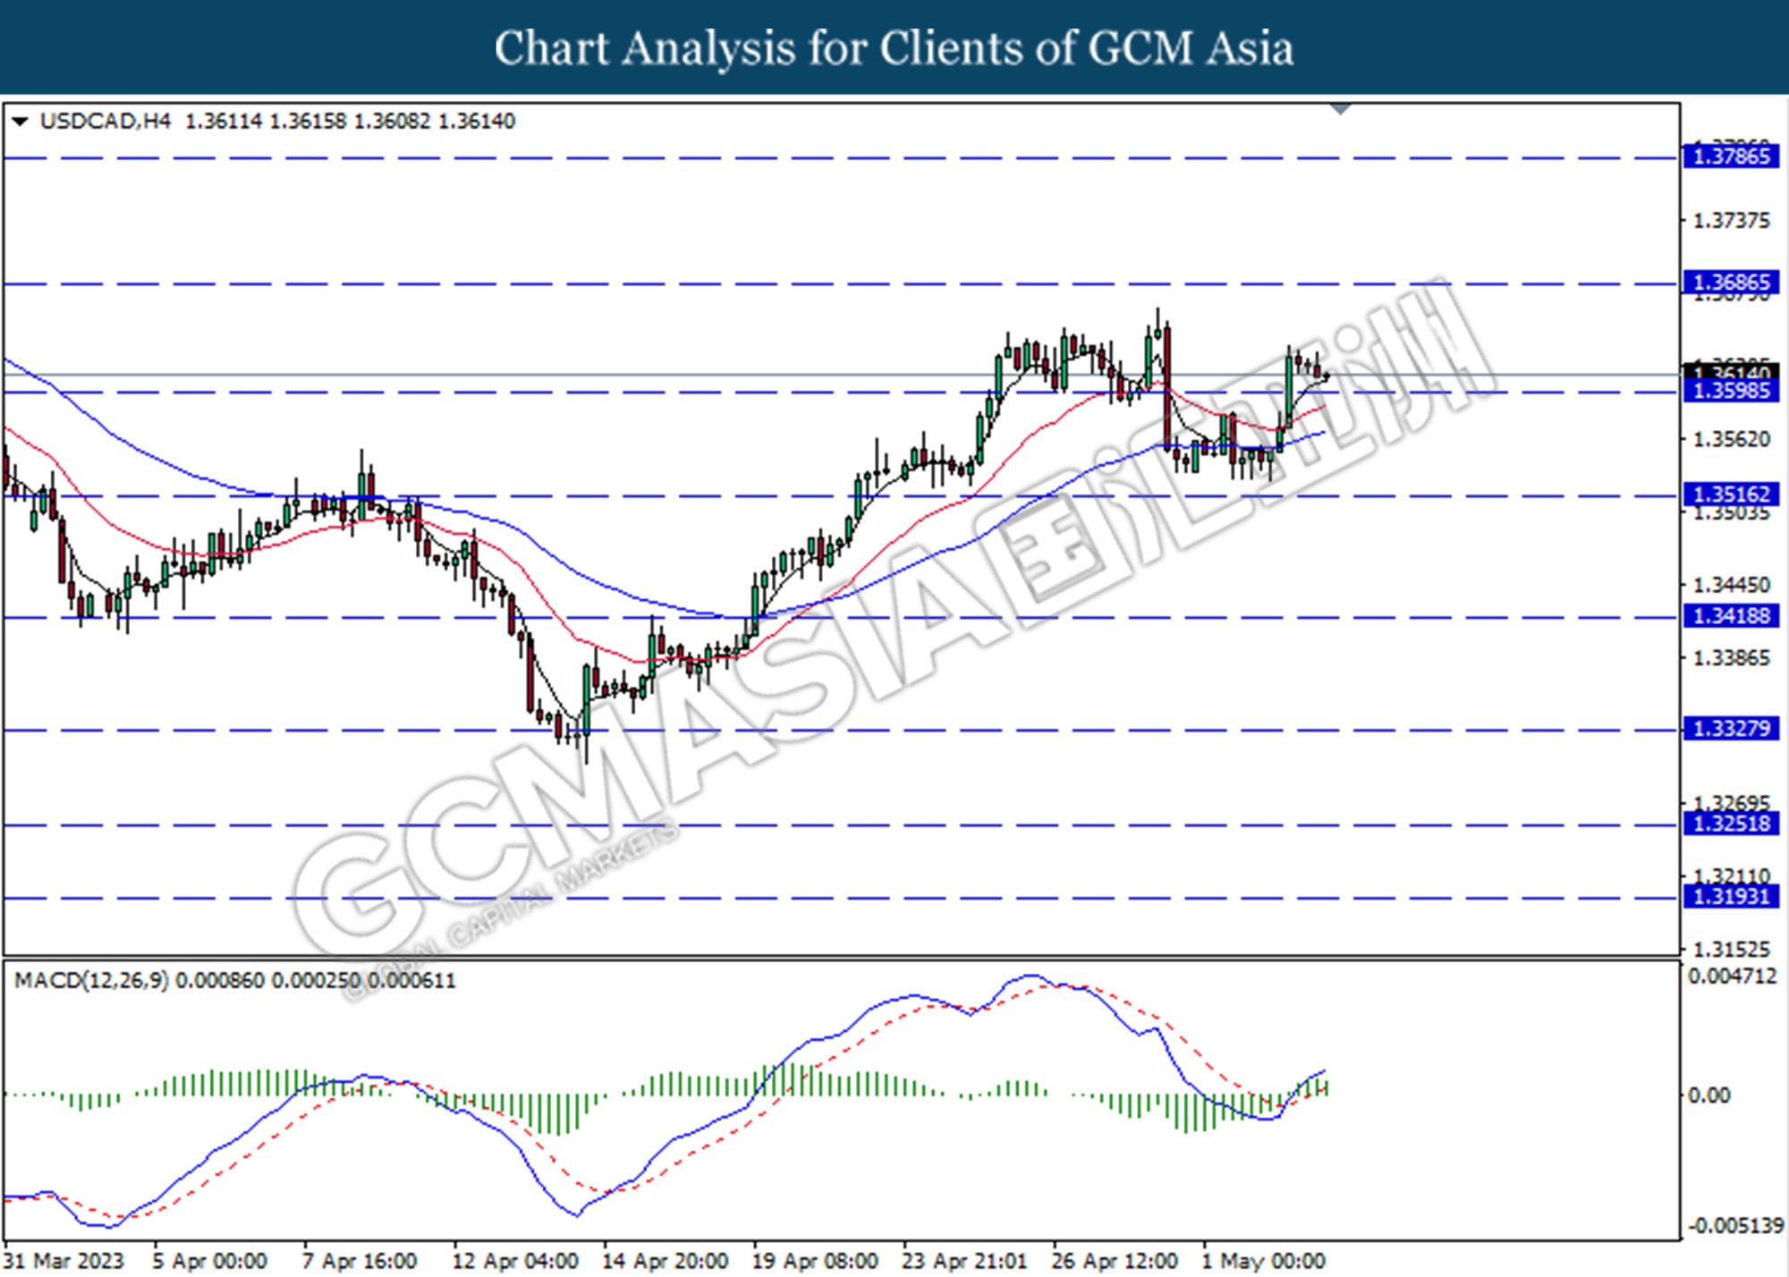Click the 1 May 00:00 time label
The width and height of the screenshot is (1789, 1277).
pyautogui.click(x=1263, y=1261)
